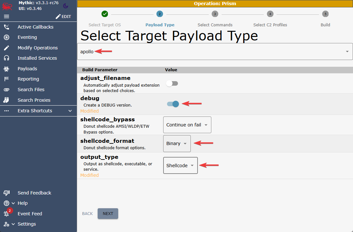Click the Help question mark icon
The width and height of the screenshot is (353, 232).
6,203
